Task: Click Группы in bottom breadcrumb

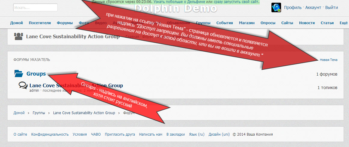Action: click(39, 113)
